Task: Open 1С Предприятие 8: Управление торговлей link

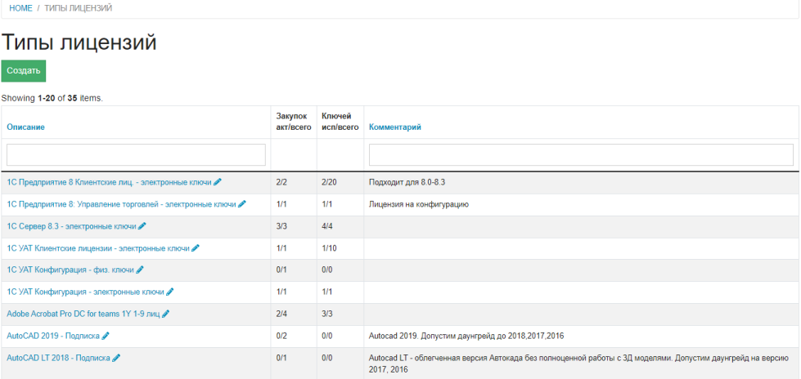Action: (122, 204)
